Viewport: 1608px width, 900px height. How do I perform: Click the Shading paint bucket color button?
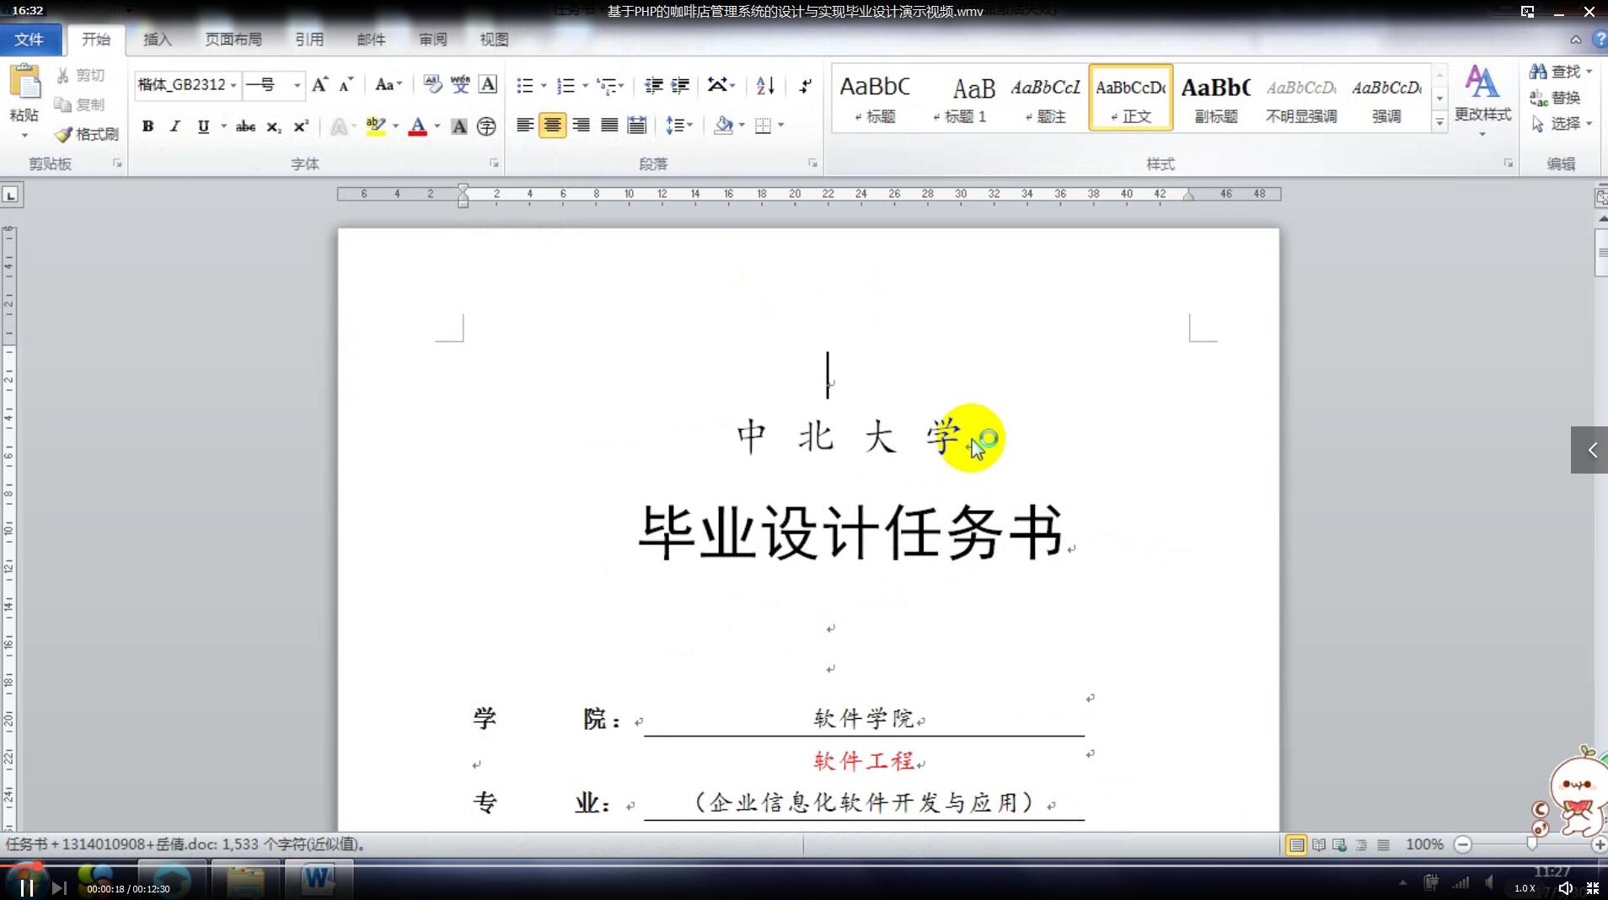pos(723,126)
